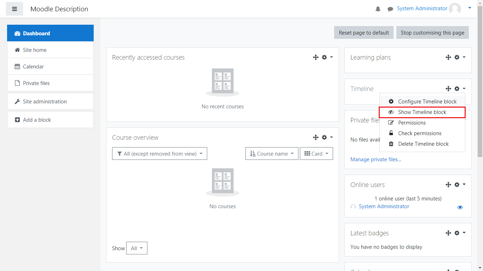Select Show Timeline block menu item

[x=422, y=112]
